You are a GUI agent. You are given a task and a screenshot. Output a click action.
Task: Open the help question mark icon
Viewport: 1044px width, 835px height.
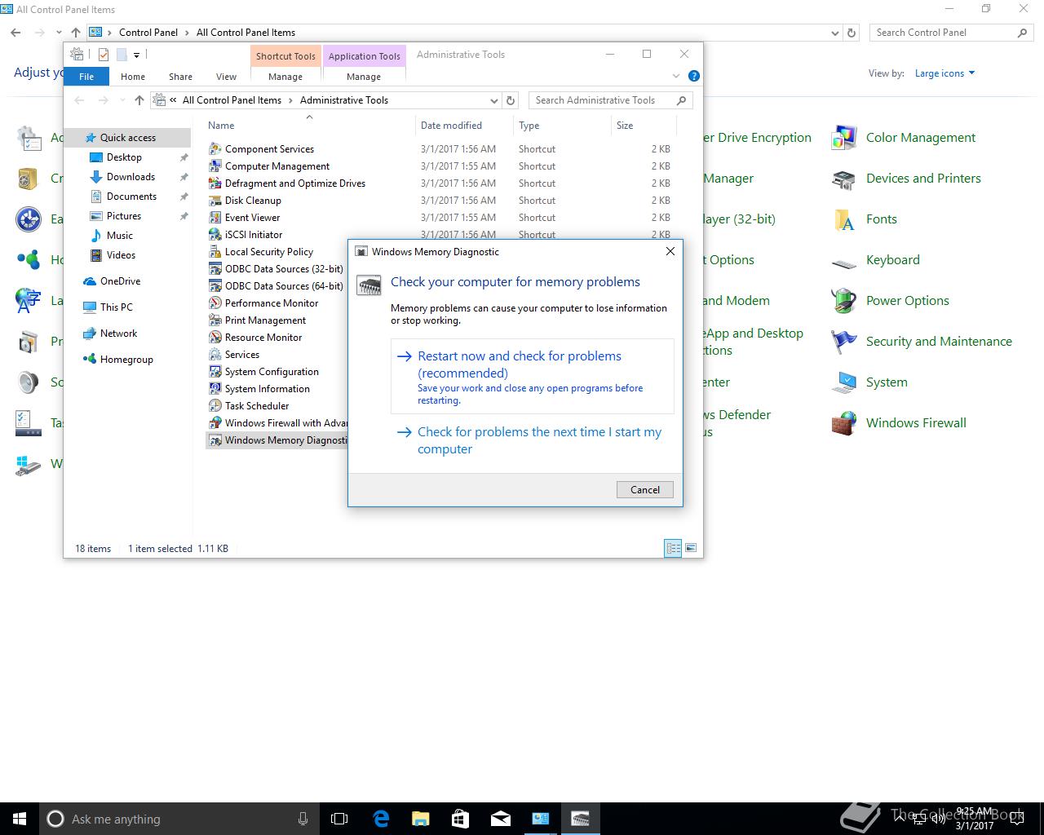pos(693,76)
